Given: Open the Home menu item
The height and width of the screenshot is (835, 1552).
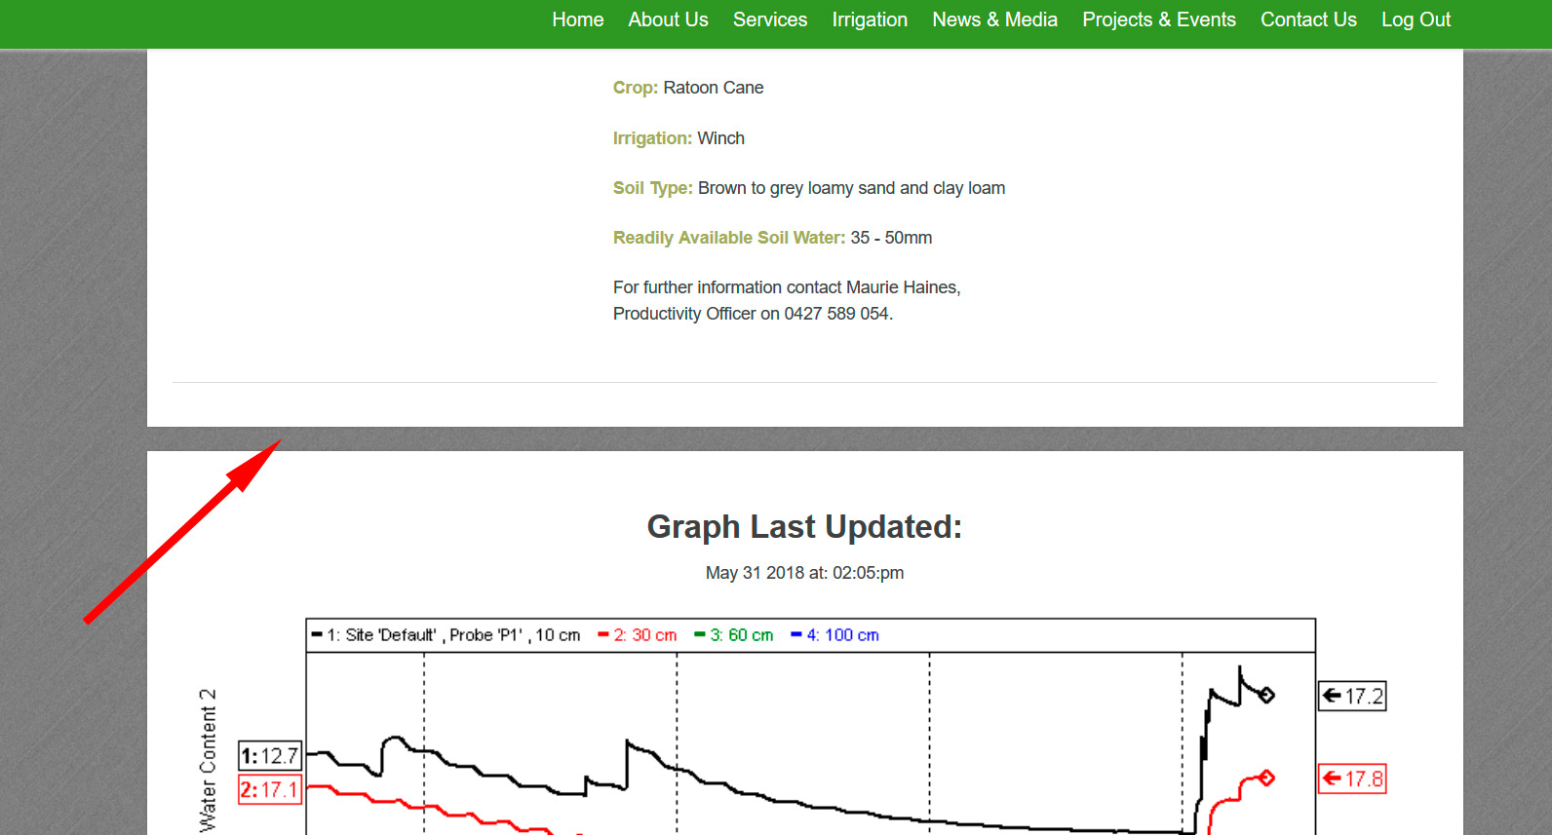Looking at the screenshot, I should (577, 19).
